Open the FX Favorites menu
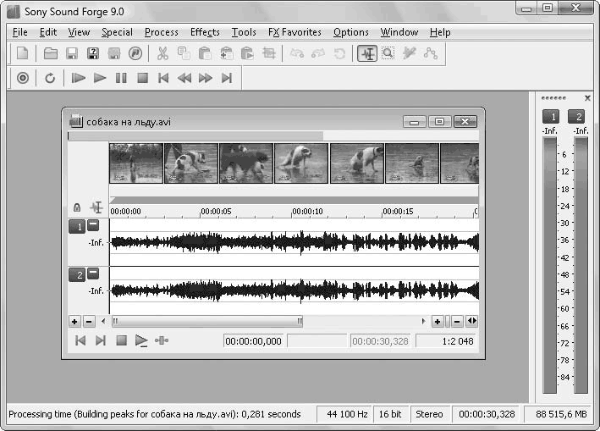Screen dimensions: 600x431 [294, 32]
